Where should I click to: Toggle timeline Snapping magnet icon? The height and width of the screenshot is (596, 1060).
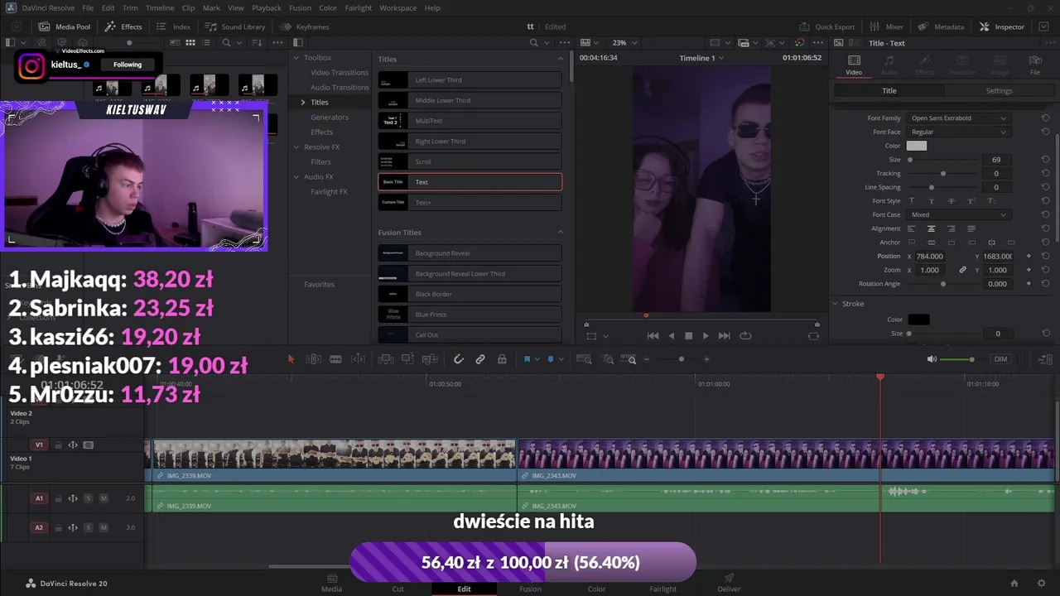coord(458,359)
